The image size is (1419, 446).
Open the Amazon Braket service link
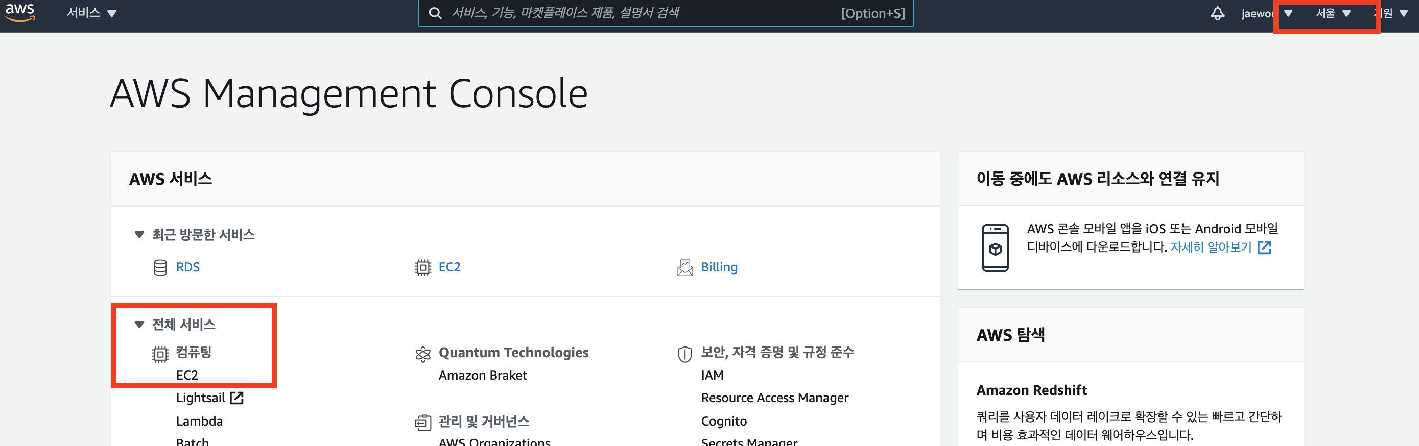click(x=483, y=376)
